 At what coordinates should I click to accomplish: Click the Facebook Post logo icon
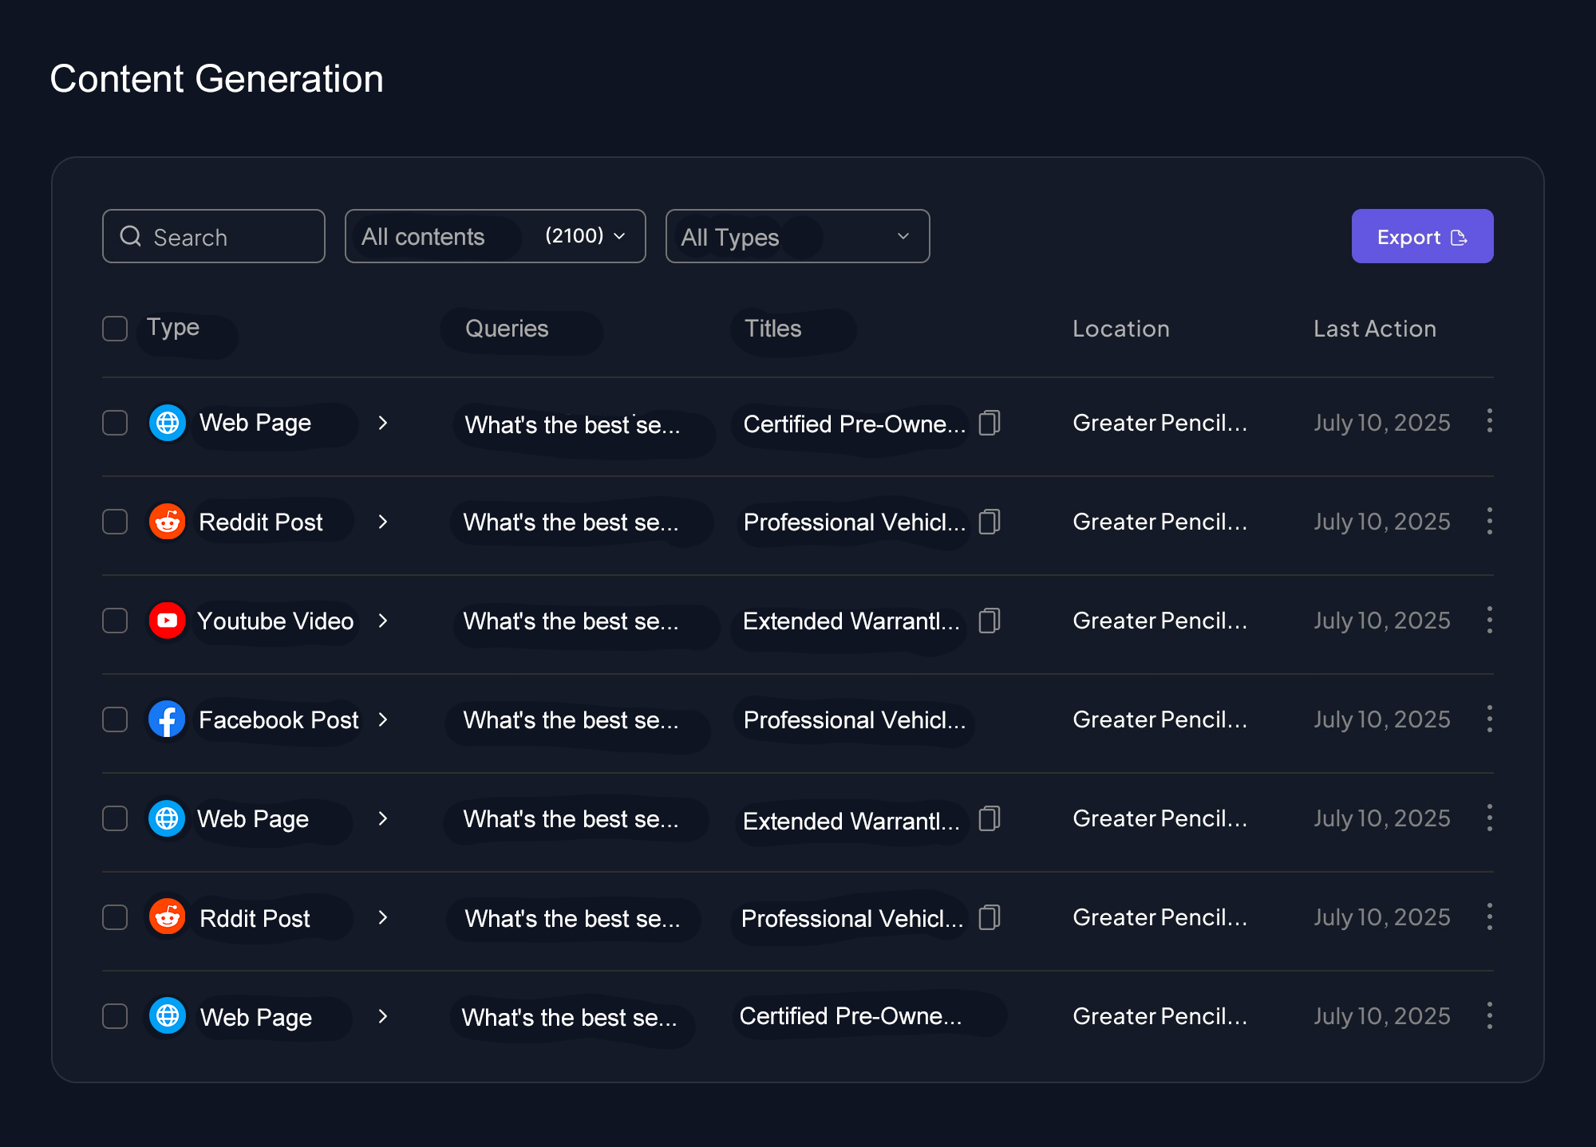click(x=168, y=719)
